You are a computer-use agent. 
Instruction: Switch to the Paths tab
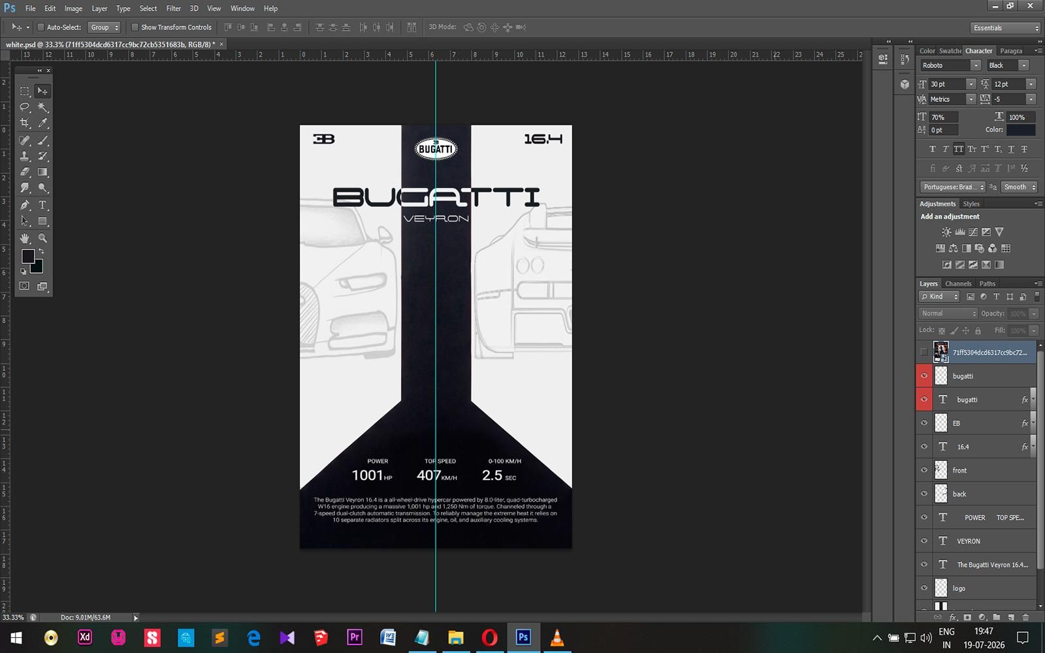pyautogui.click(x=987, y=283)
